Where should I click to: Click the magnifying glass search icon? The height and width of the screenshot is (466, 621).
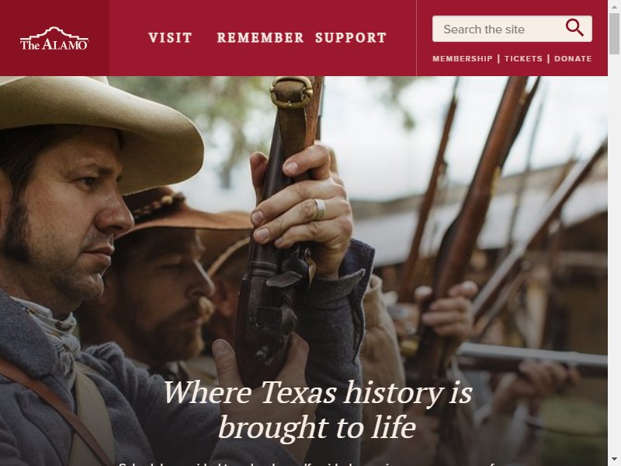(574, 28)
